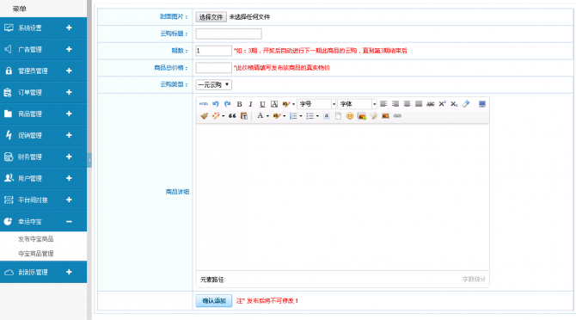The image size is (576, 320).
Task: Open 平台间对接 sidebar section
Action: click(x=43, y=200)
